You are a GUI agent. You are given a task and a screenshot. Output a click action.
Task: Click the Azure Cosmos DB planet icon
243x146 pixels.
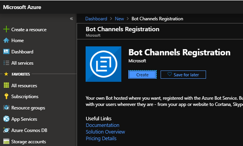6,130
